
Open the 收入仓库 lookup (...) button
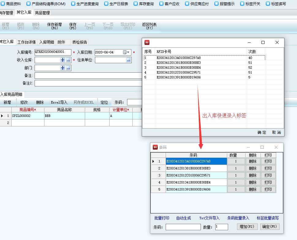pos(68,60)
